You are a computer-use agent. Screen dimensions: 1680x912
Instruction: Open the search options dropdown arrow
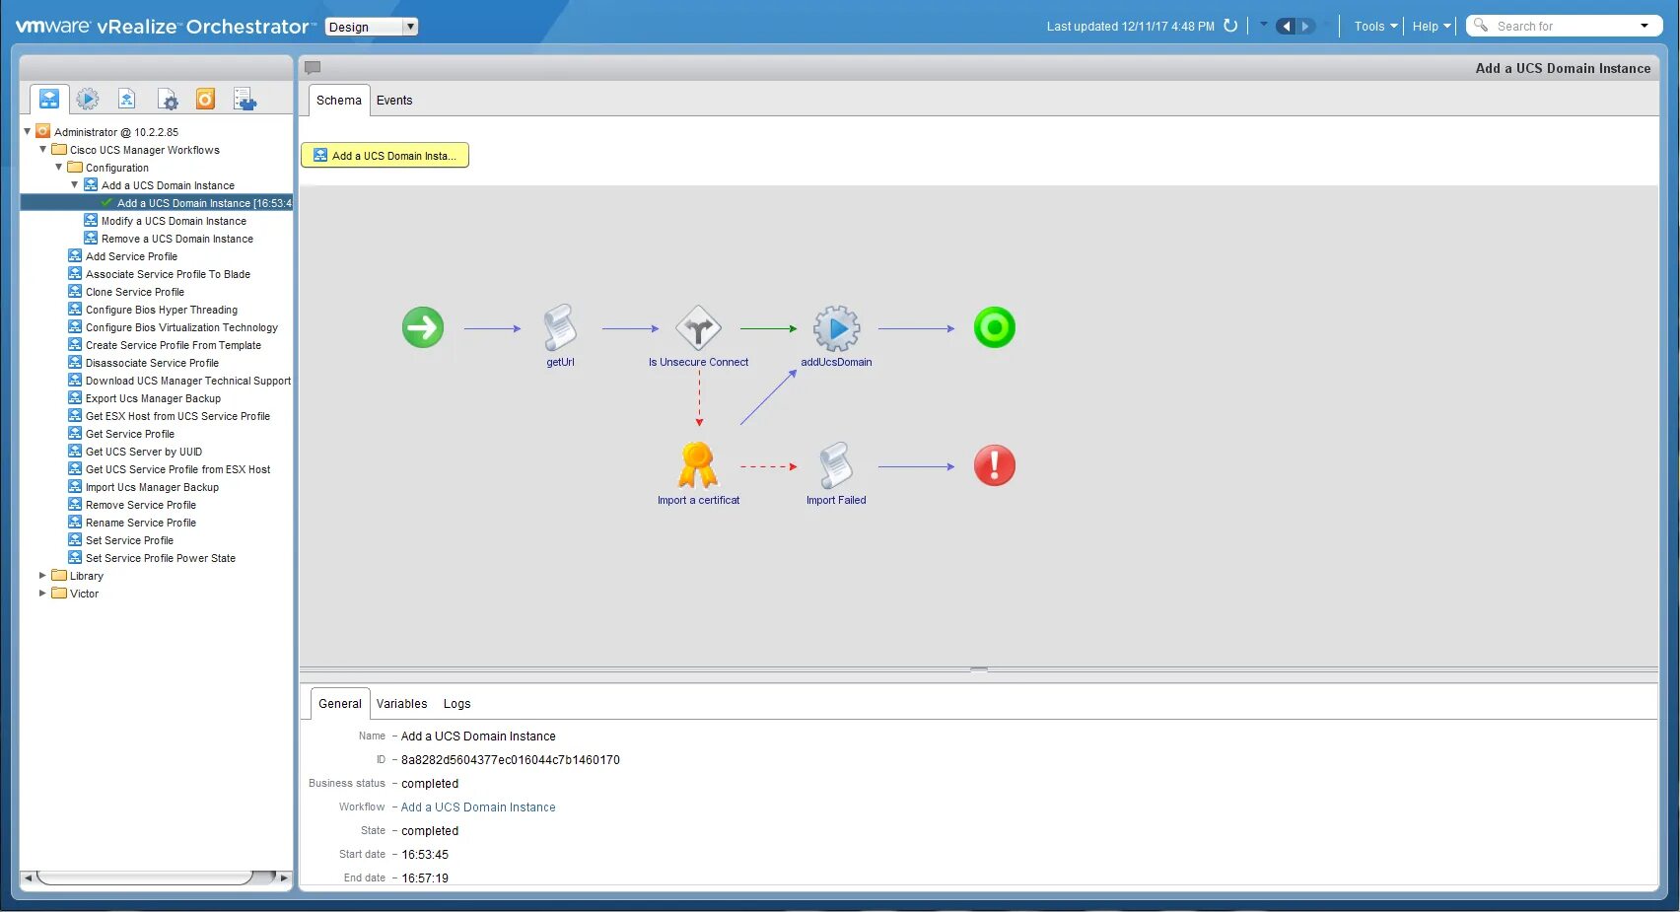[x=1645, y=26]
